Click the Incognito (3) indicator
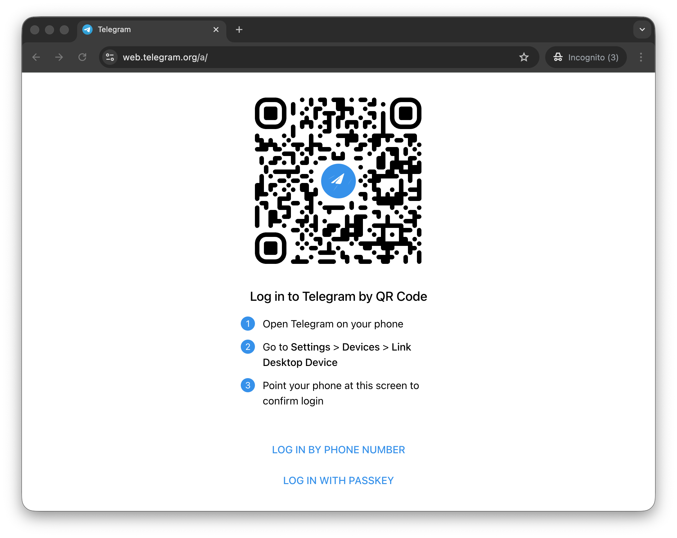This screenshot has width=677, height=538. (586, 57)
